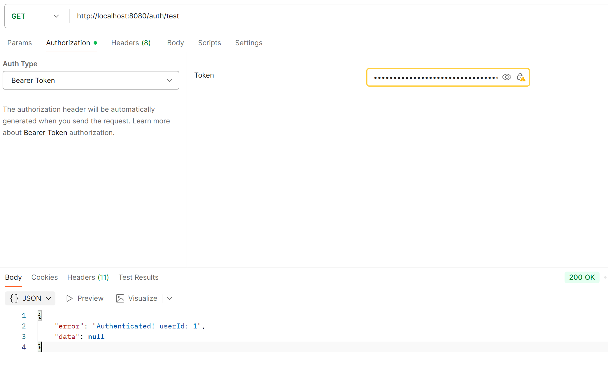Click line number 4 in the response

click(24, 347)
